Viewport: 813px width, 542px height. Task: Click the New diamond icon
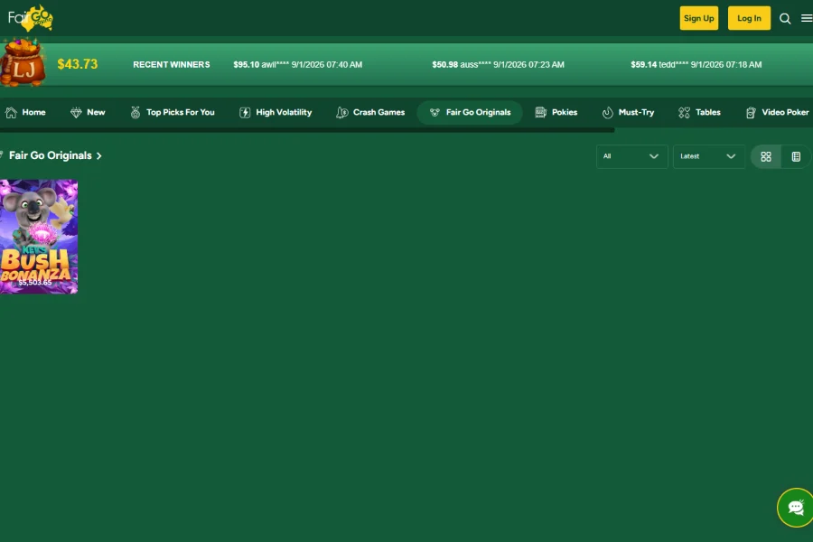coord(76,113)
